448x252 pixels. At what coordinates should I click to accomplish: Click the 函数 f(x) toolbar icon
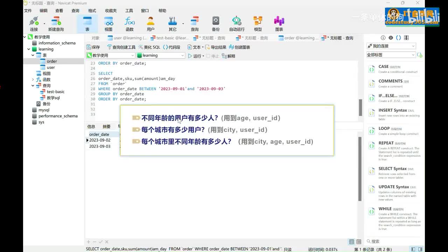point(129,24)
